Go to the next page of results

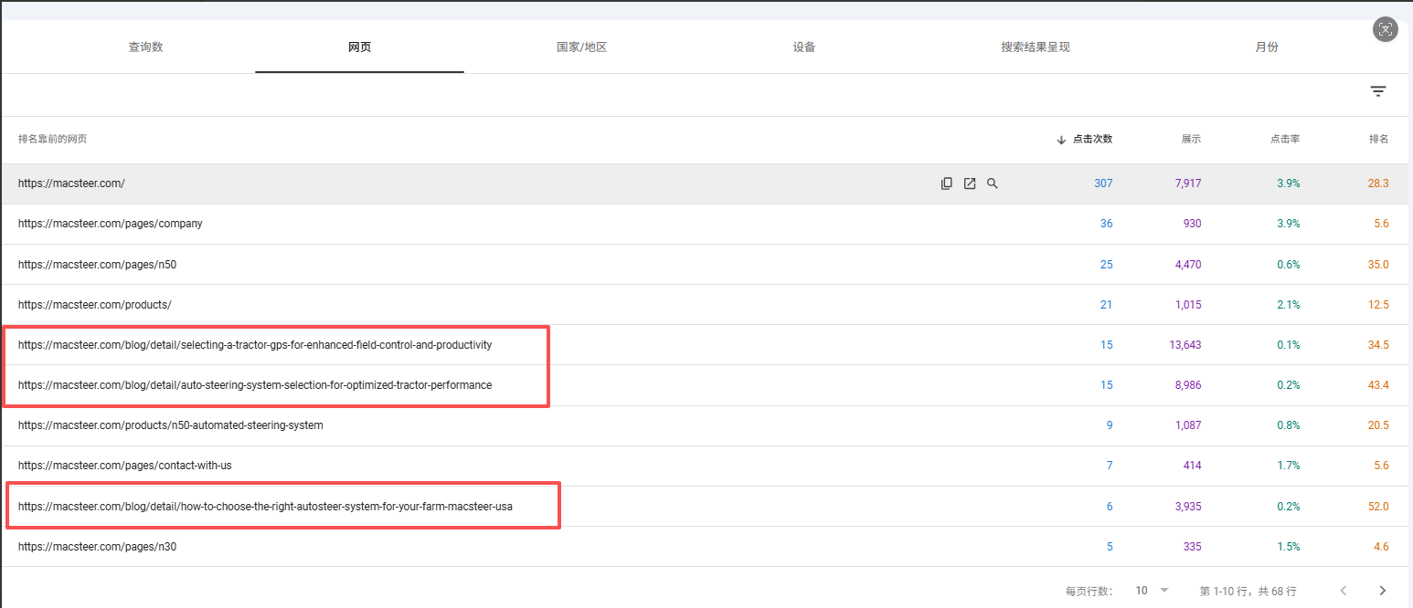(x=1383, y=591)
